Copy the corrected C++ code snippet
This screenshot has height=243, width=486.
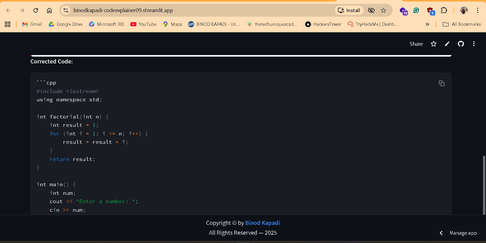tap(442, 83)
